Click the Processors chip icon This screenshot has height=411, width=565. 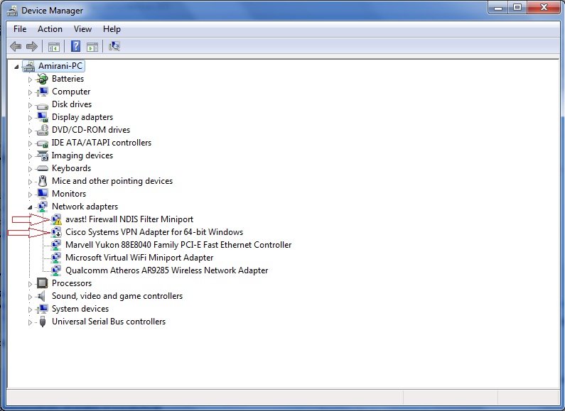tap(43, 283)
